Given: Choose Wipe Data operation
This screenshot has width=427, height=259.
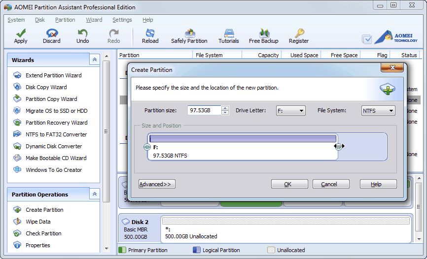Looking at the screenshot, I should pyautogui.click(x=38, y=222).
